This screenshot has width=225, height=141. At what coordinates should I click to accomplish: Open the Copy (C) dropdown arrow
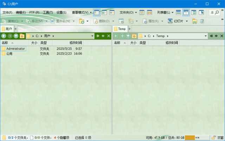(x=22, y=21)
